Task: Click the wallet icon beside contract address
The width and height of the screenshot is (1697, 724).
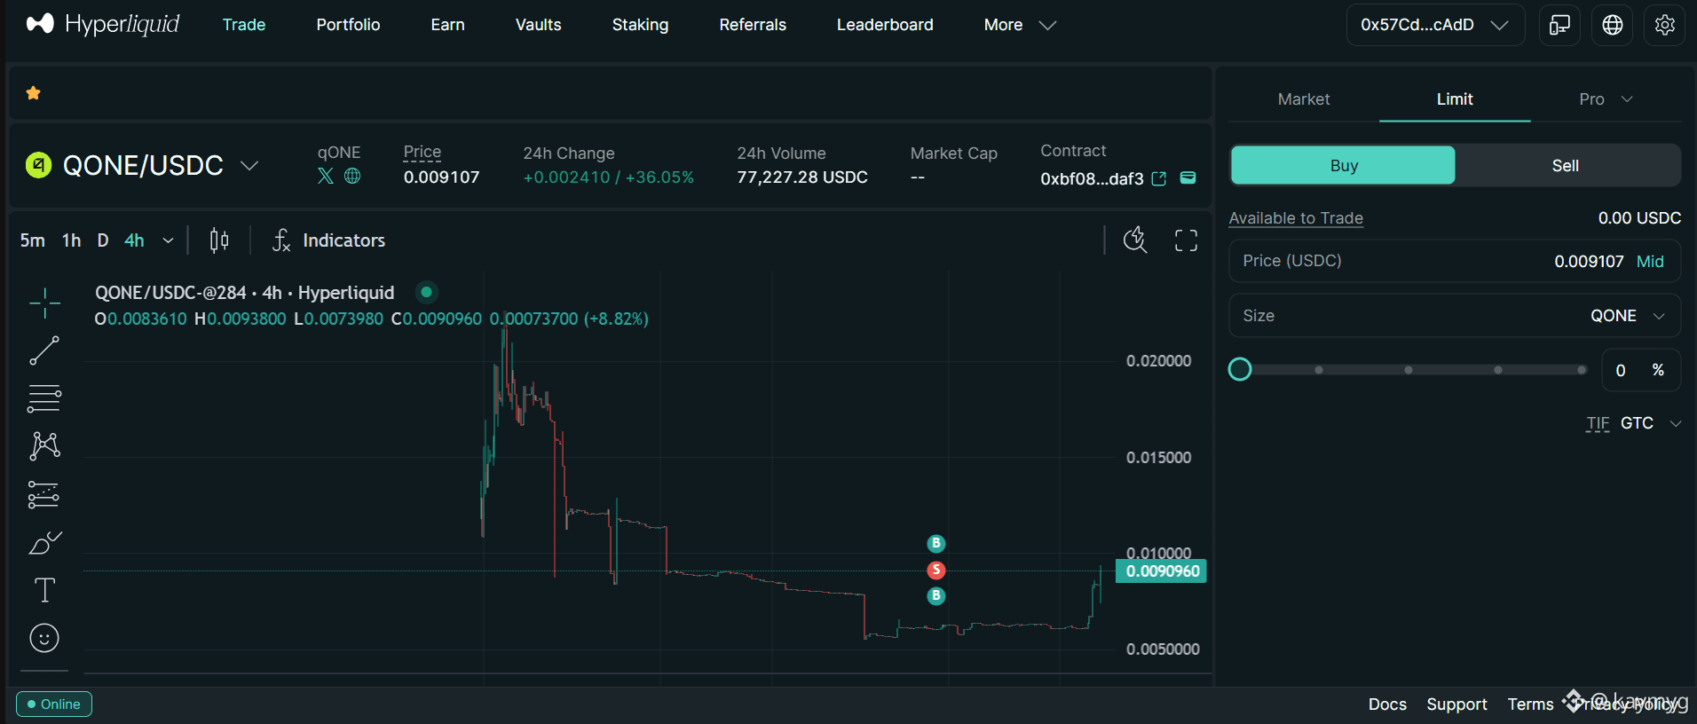Action: [x=1188, y=177]
